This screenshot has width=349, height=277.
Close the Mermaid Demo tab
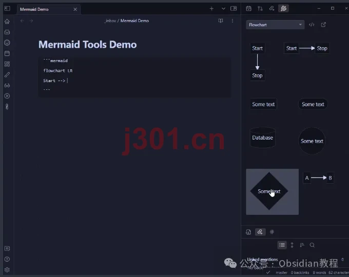point(75,9)
